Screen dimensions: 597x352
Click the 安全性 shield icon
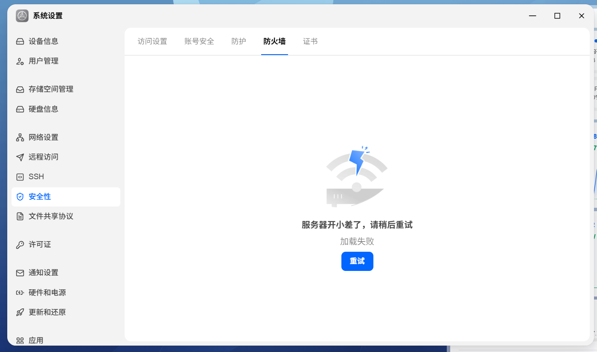pyautogui.click(x=20, y=197)
